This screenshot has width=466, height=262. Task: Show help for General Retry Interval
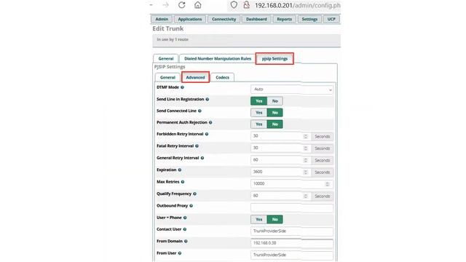pyautogui.click(x=202, y=158)
